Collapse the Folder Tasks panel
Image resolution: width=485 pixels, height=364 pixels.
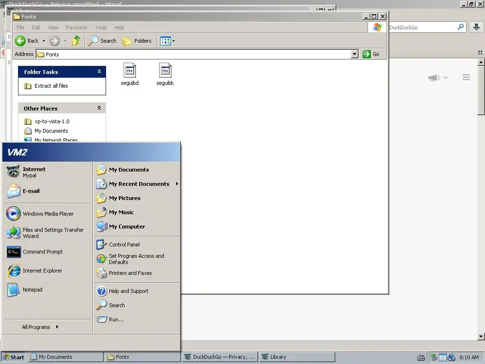pos(99,72)
